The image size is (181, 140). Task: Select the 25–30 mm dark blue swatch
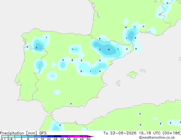pyautogui.click(x=58, y=136)
